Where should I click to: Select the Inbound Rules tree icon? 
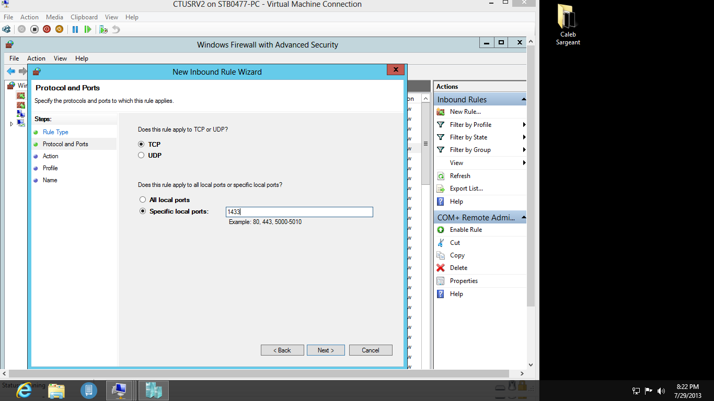coord(20,96)
